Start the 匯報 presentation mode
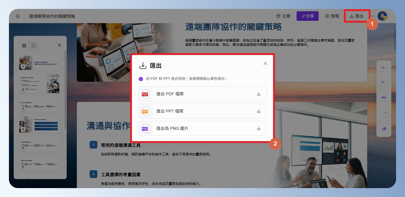The width and height of the screenshot is (405, 197). (332, 16)
